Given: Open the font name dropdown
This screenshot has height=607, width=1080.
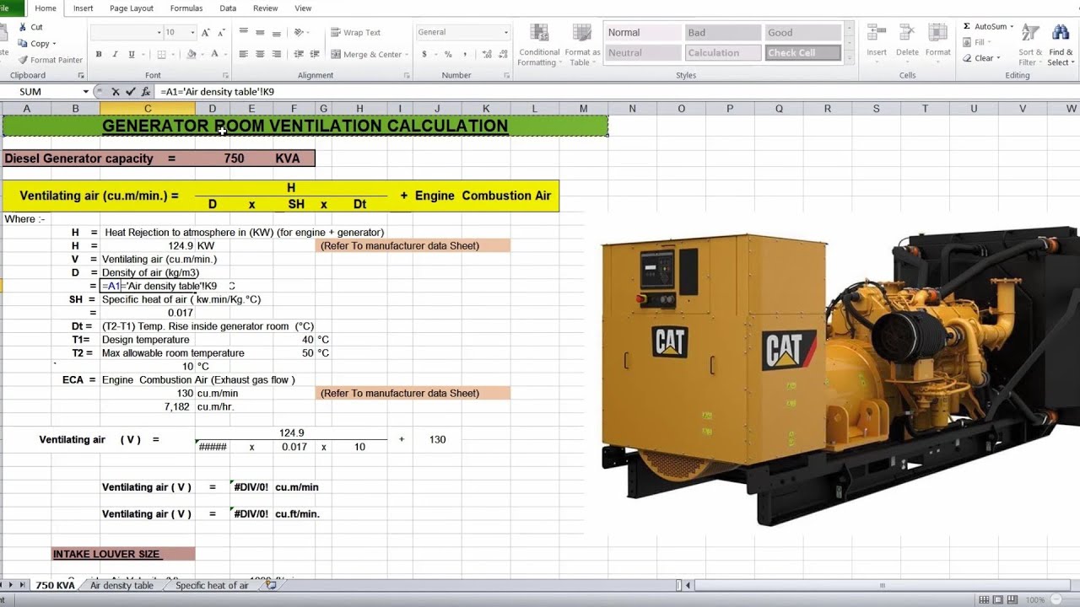Looking at the screenshot, I should [159, 32].
